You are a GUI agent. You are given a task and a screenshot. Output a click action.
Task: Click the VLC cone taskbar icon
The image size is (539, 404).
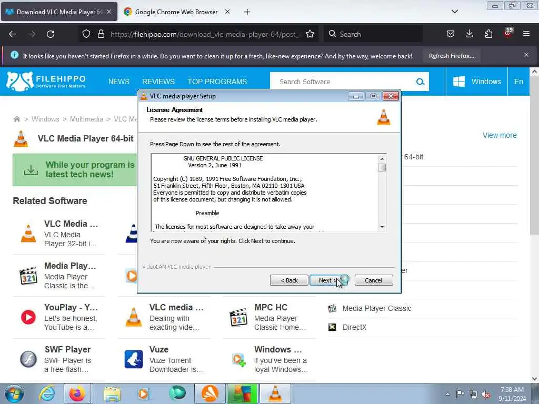[x=275, y=394]
